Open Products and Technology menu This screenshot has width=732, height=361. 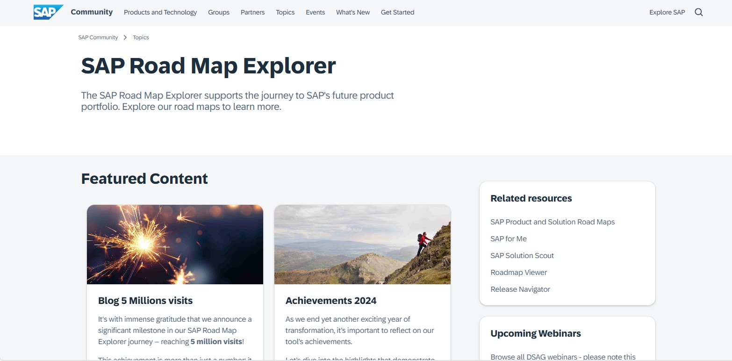(160, 13)
